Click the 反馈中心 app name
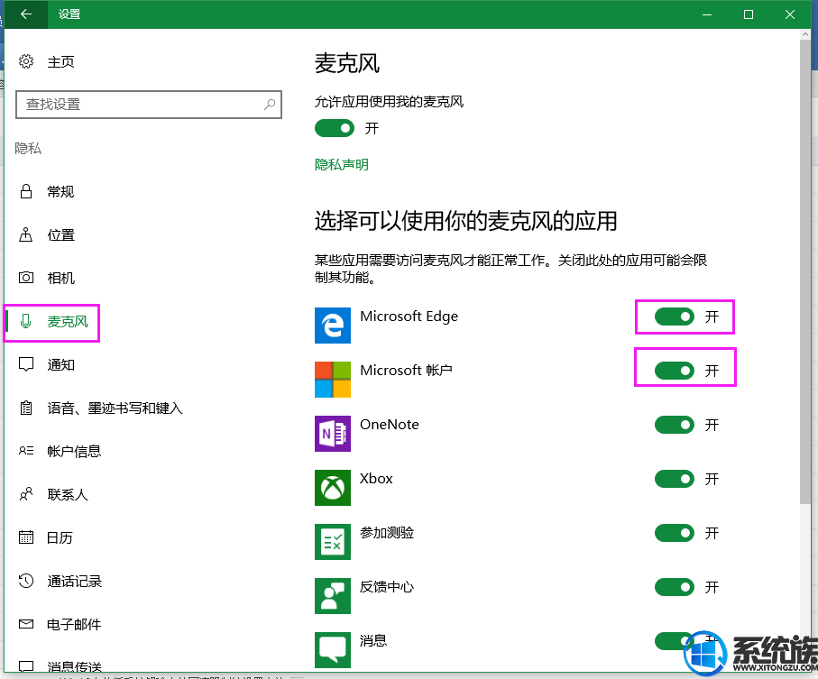The image size is (818, 679). point(387,587)
